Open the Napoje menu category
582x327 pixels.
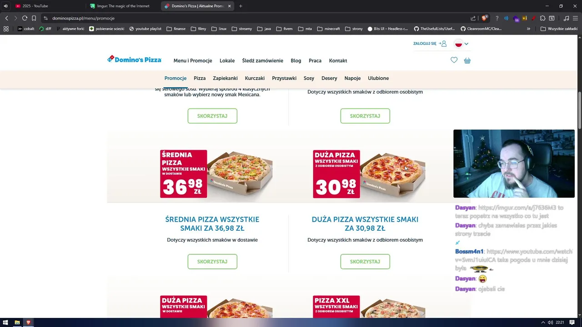pos(352,78)
